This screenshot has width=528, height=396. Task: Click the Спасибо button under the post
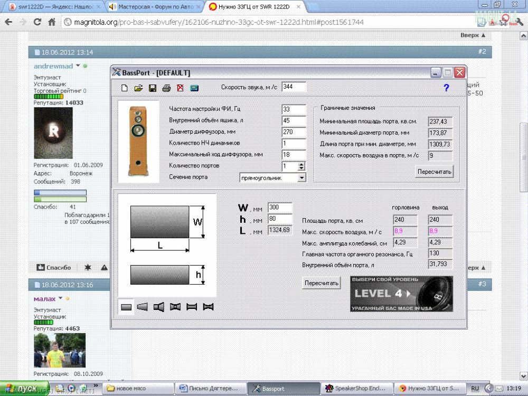coord(54,268)
